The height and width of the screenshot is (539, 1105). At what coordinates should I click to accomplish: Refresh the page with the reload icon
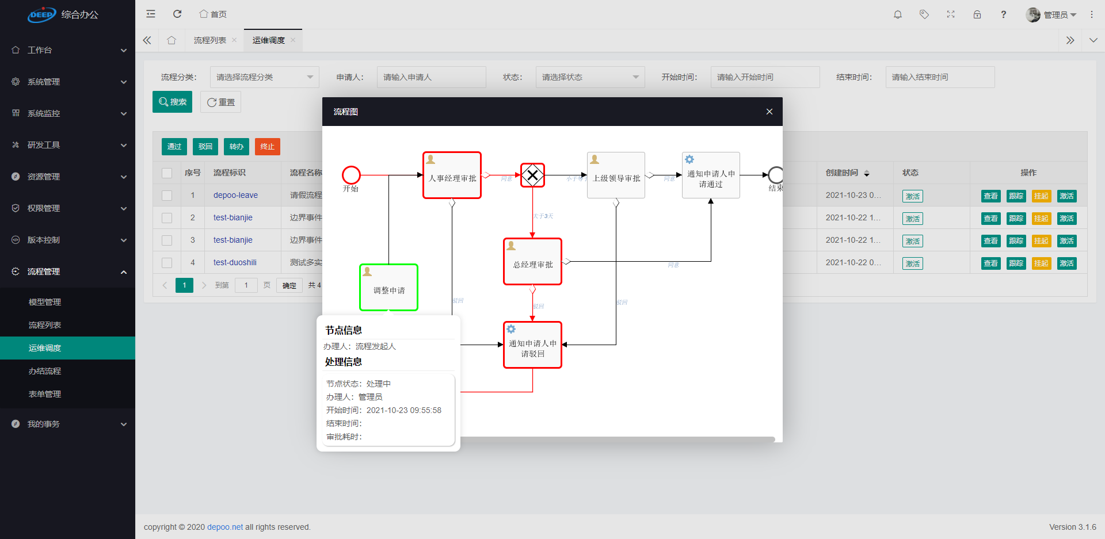(x=177, y=14)
